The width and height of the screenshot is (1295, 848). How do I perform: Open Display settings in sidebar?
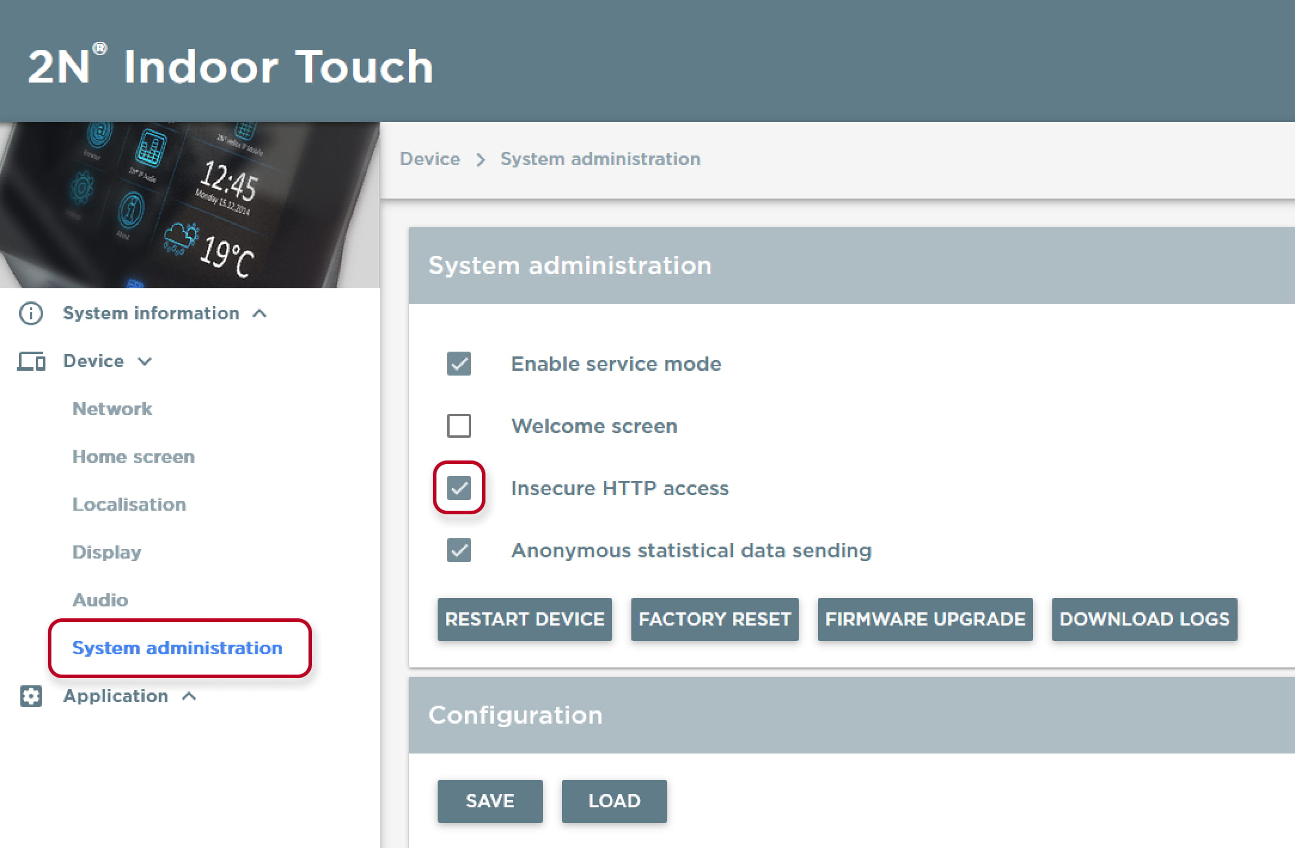pos(106,553)
